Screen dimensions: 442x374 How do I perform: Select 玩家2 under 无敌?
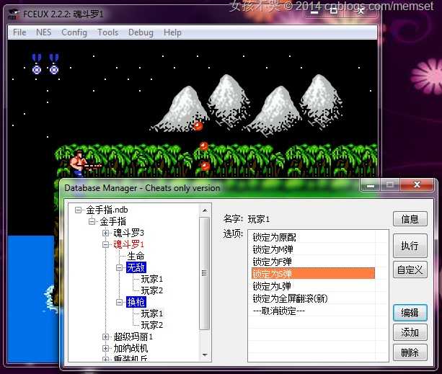point(152,290)
